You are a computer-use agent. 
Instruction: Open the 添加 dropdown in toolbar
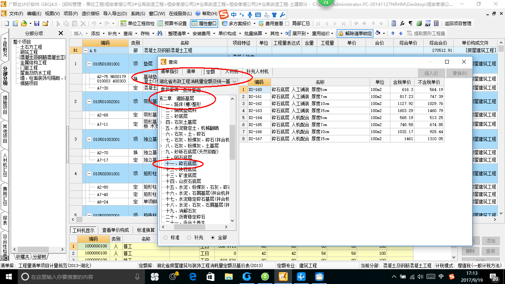(97, 33)
